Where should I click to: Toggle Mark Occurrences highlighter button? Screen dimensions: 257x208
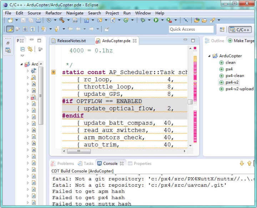coord(10,29)
